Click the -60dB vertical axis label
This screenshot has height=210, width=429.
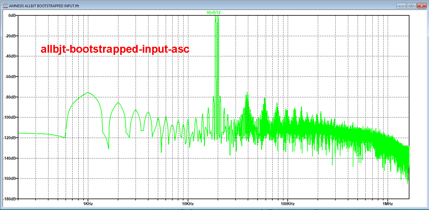(x=11, y=77)
